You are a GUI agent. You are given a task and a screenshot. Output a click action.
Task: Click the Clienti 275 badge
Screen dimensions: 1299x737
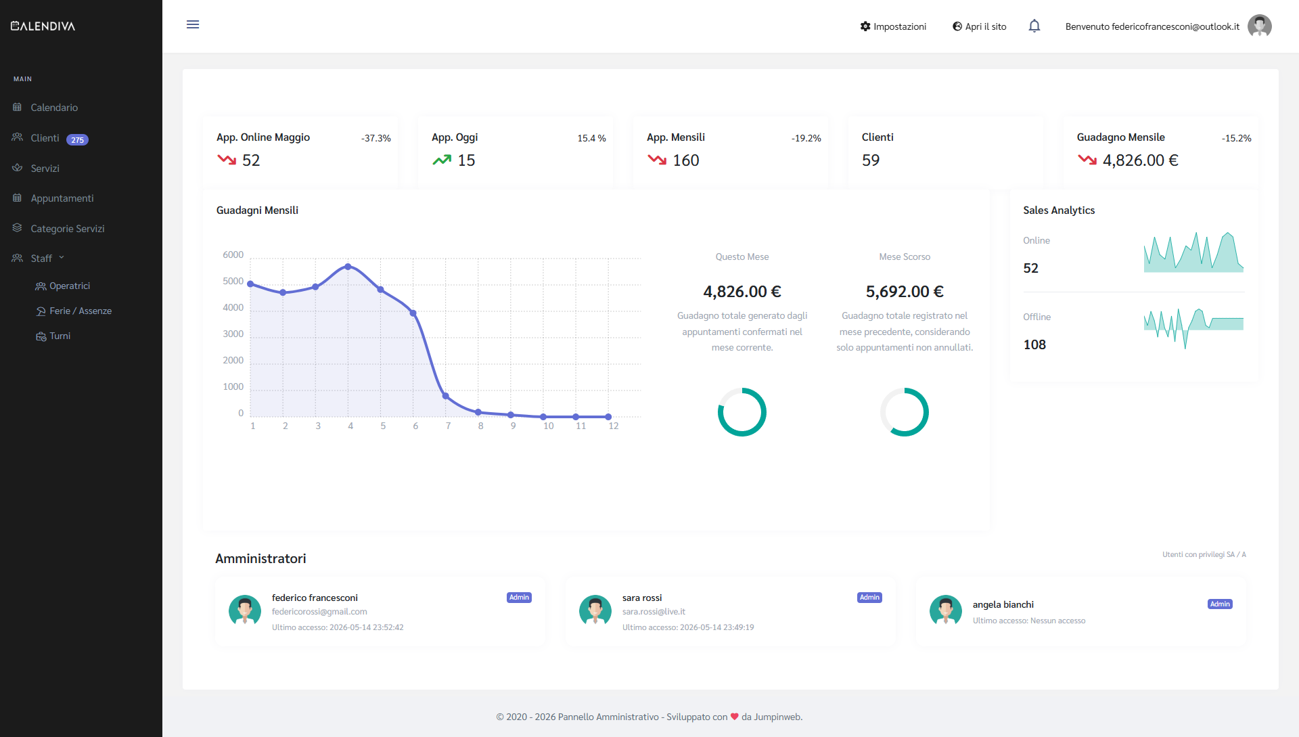(x=77, y=140)
